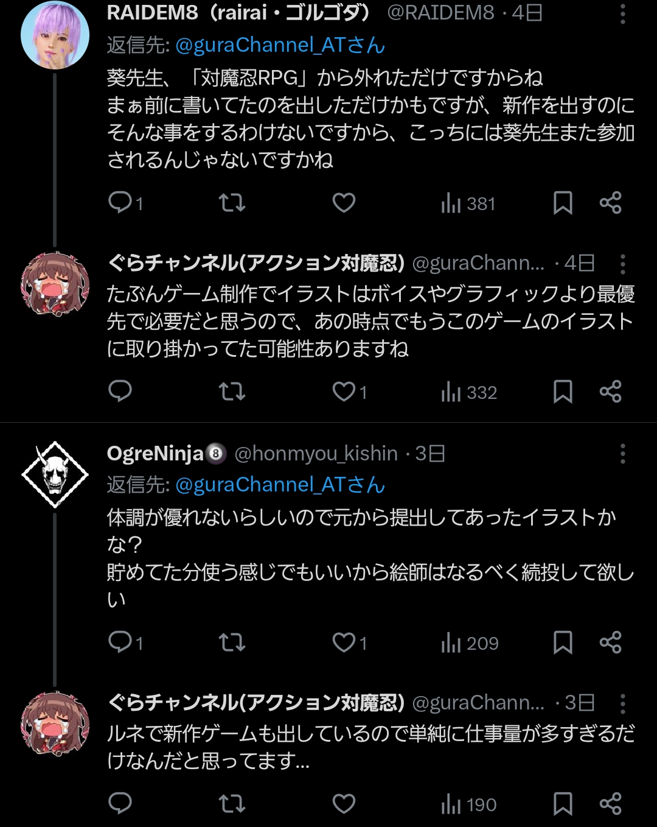Reply to OgreNinja's tweet
This screenshot has height=827, width=657.
[x=120, y=642]
